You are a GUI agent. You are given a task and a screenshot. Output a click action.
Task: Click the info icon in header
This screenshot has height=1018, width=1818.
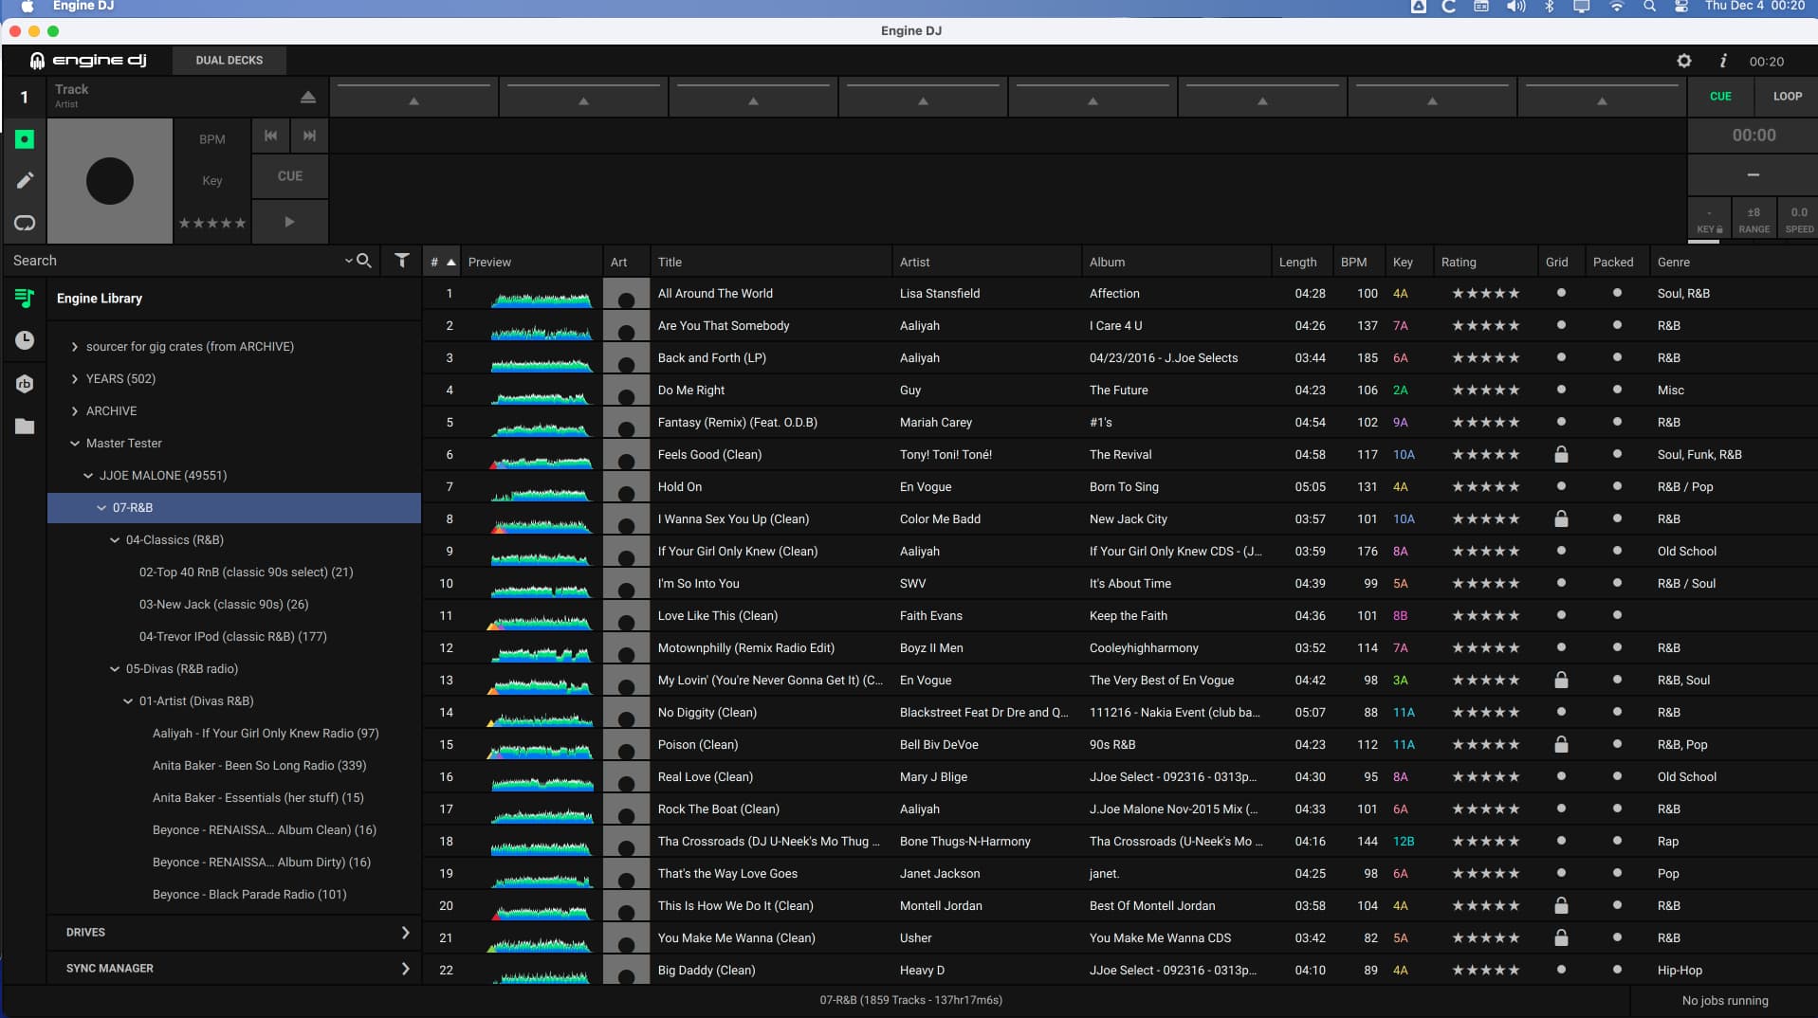pyautogui.click(x=1722, y=61)
